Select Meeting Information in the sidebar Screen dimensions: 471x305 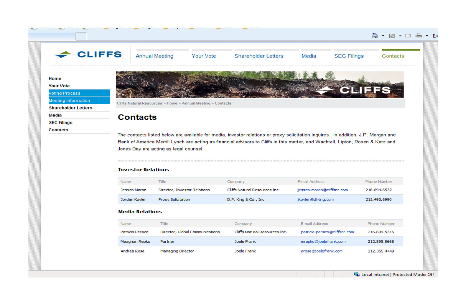[79, 101]
